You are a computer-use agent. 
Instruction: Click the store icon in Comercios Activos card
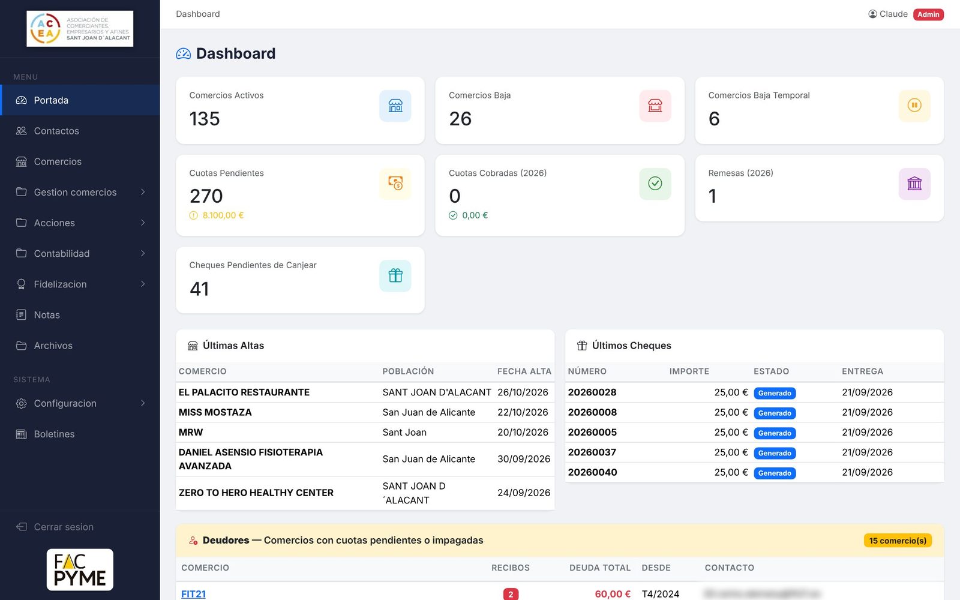pos(395,106)
